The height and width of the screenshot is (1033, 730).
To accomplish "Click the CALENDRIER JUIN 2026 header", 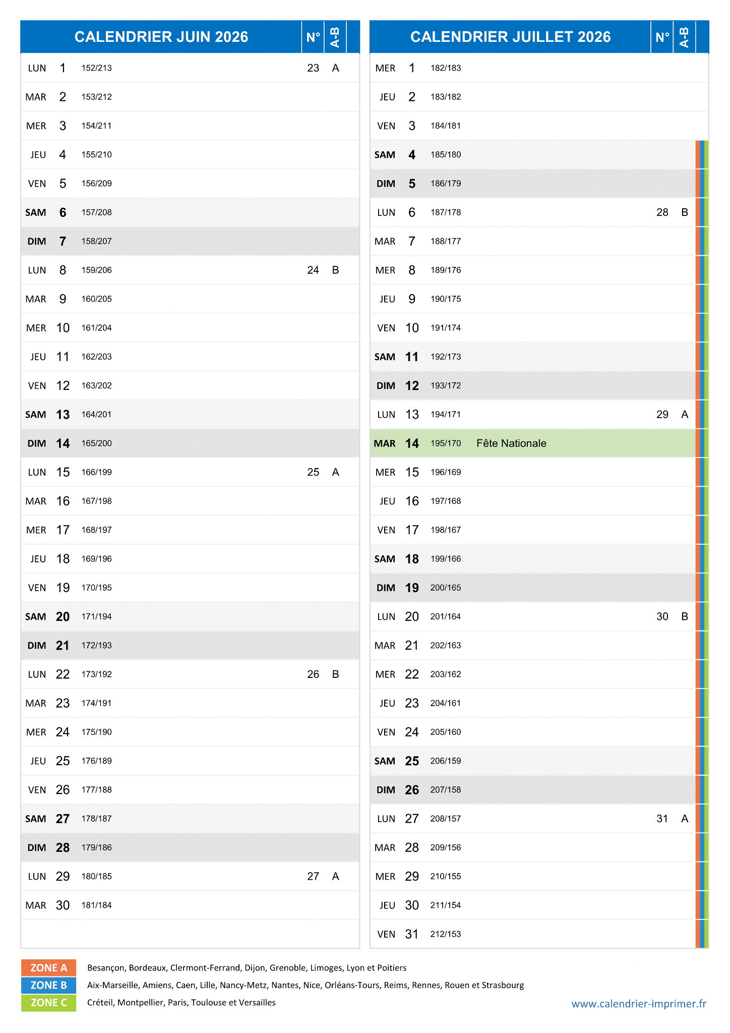I will pyautogui.click(x=161, y=37).
